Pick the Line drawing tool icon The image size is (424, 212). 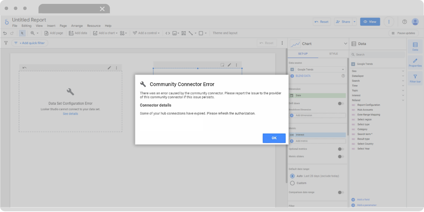point(191,33)
